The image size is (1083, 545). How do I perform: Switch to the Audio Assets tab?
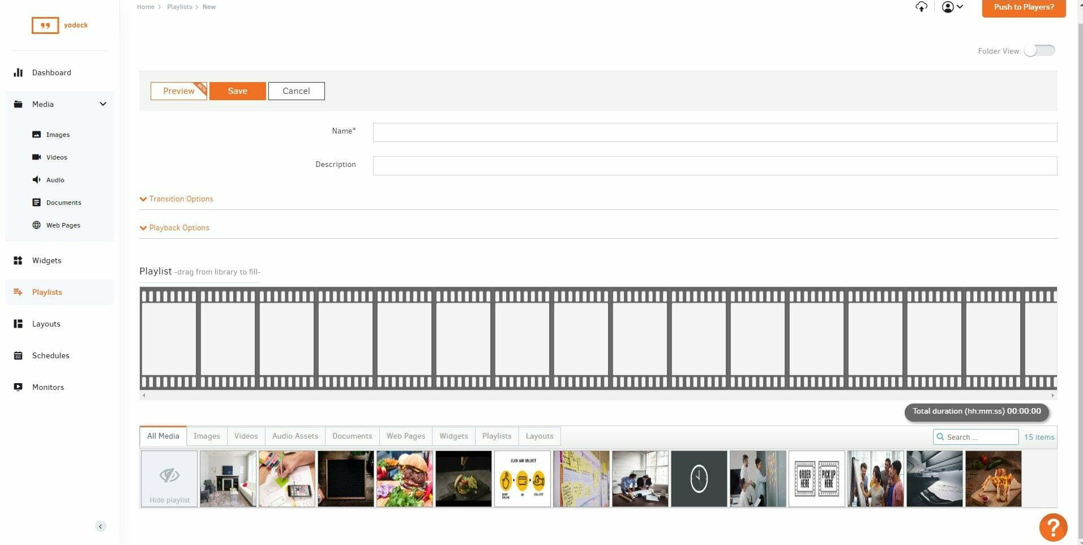[295, 436]
